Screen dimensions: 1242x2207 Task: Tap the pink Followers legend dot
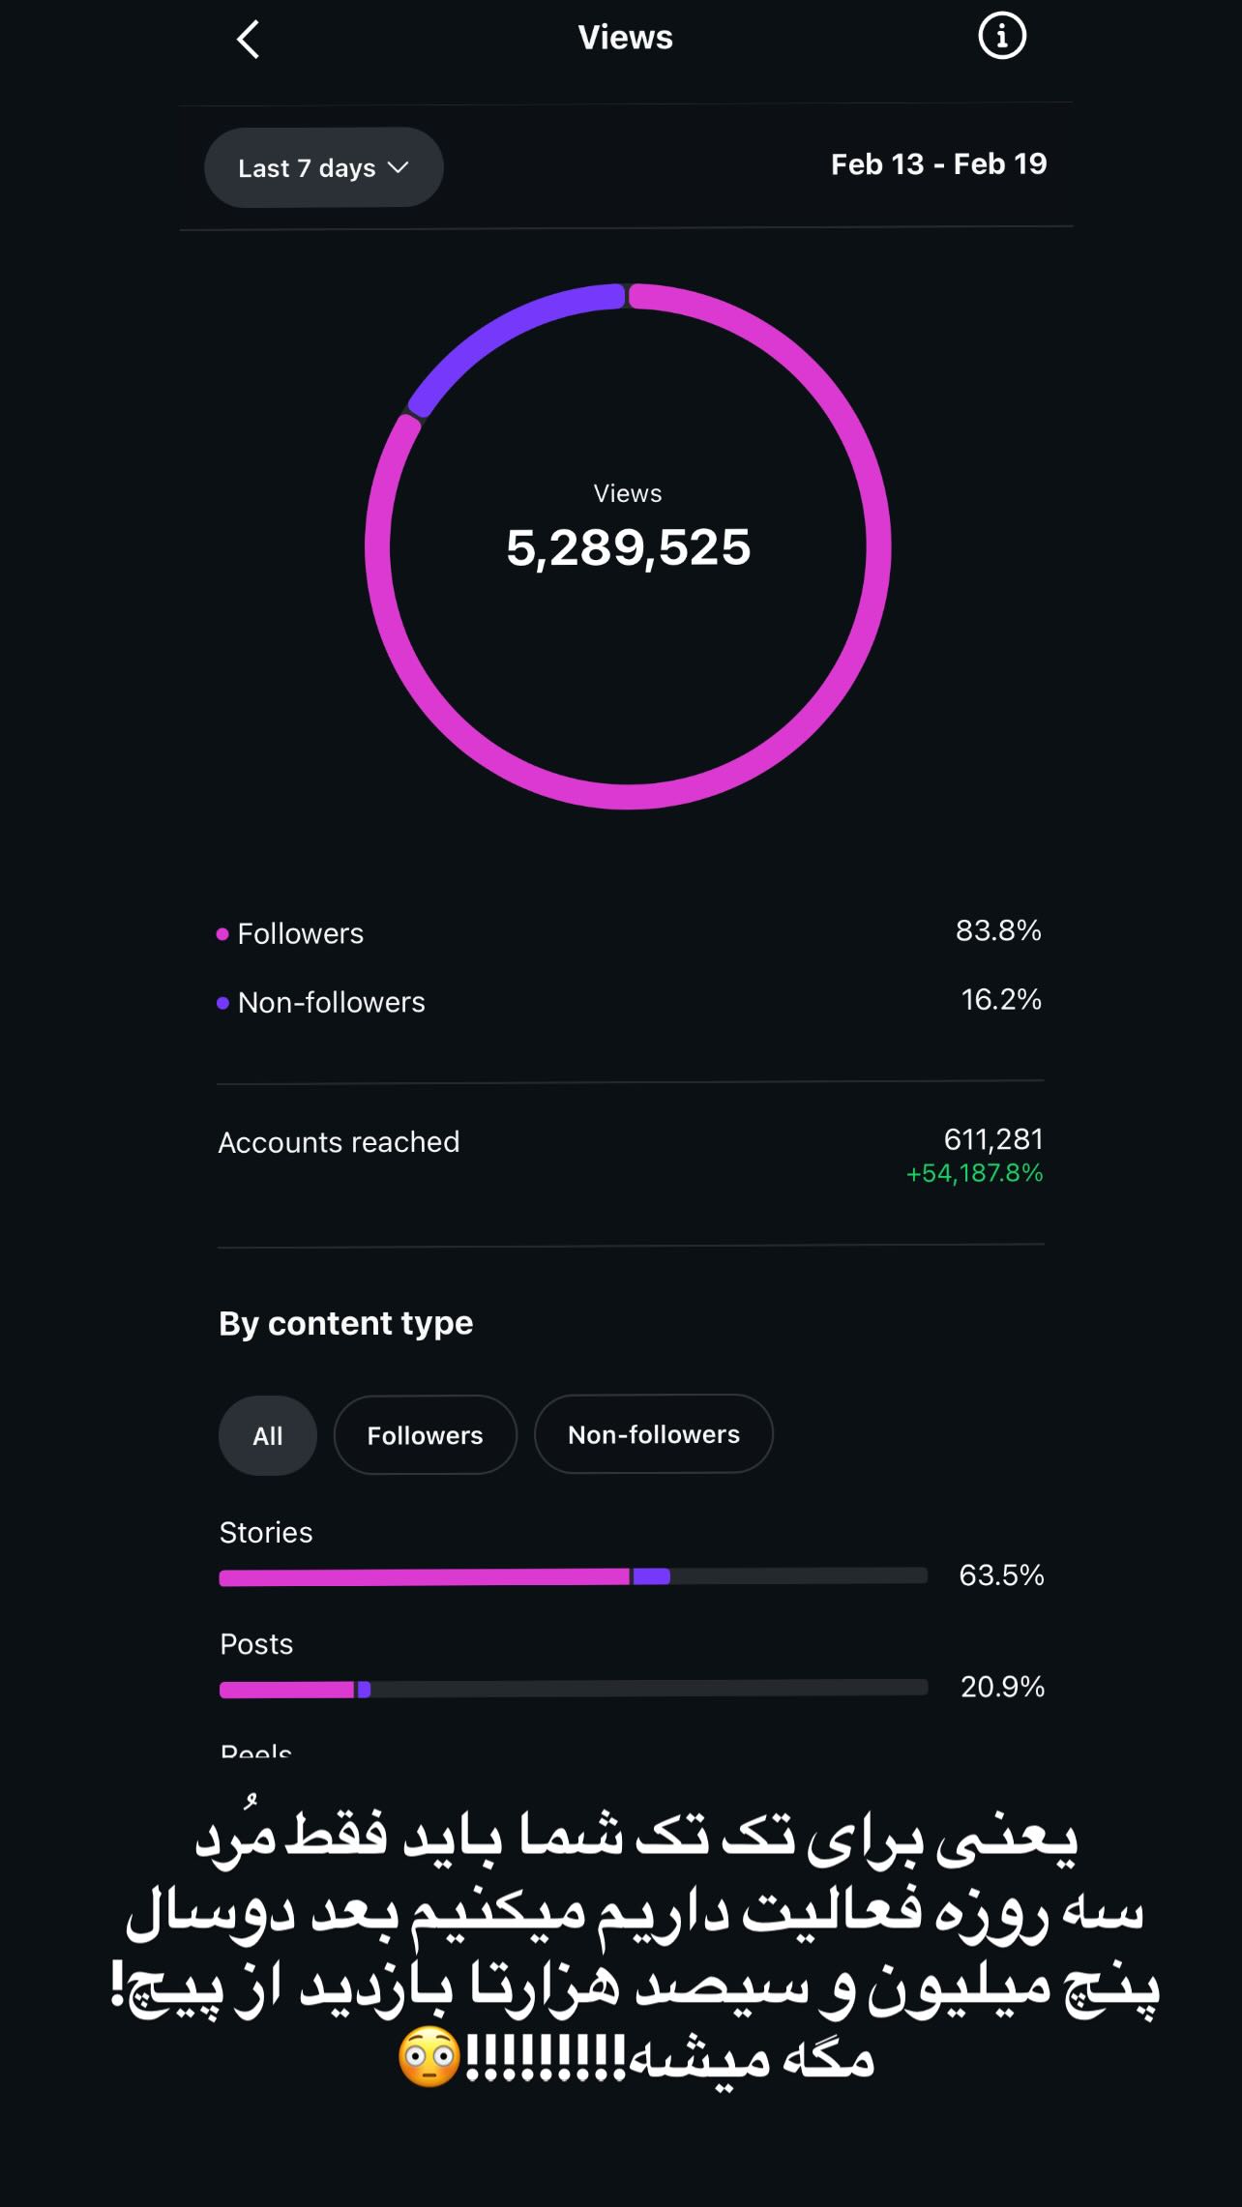222,934
